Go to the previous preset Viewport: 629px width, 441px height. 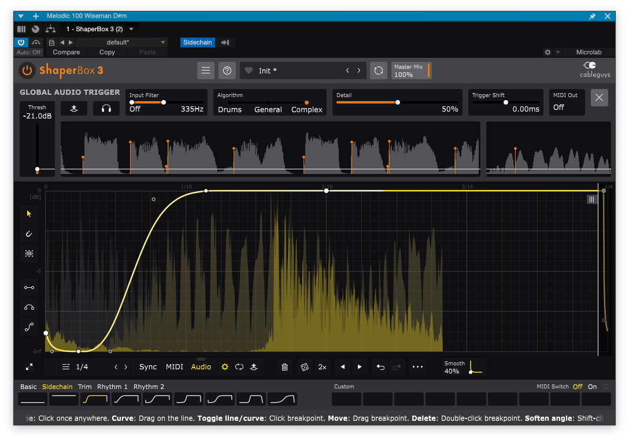(347, 71)
